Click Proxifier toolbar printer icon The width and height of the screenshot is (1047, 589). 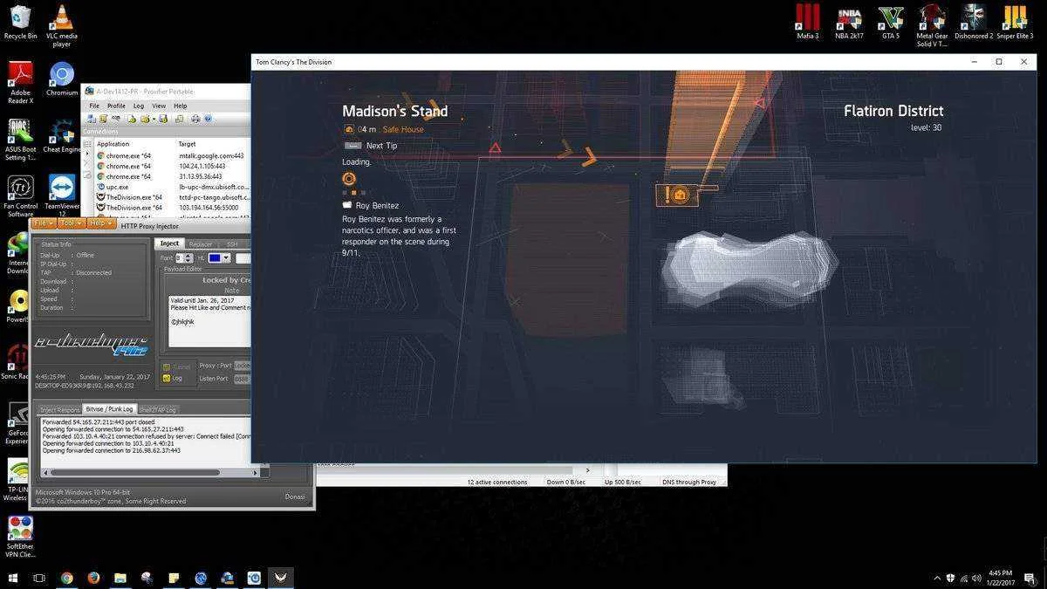click(x=195, y=119)
